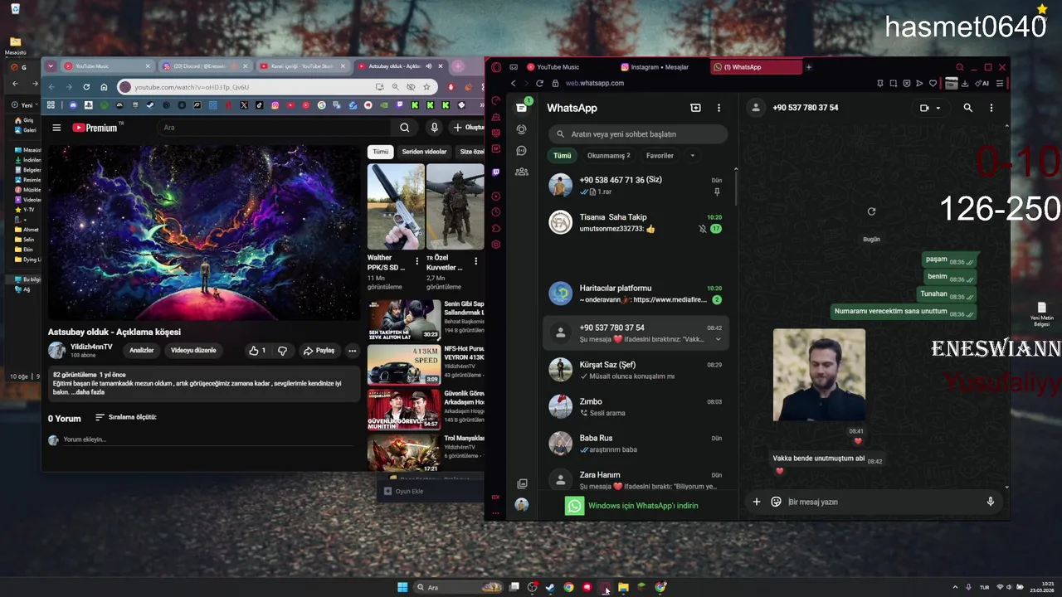Select the Favoriler chat filter
Viewport: 1062px width, 597px height.
660,155
